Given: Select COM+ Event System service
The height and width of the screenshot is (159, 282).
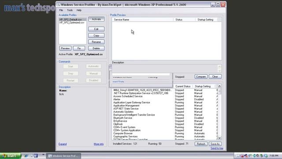Looking at the screenshot, I should [164, 127].
